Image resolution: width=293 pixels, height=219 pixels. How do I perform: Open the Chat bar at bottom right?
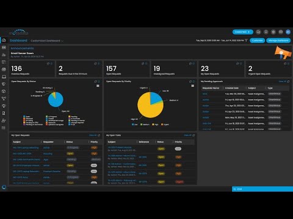click(262, 189)
